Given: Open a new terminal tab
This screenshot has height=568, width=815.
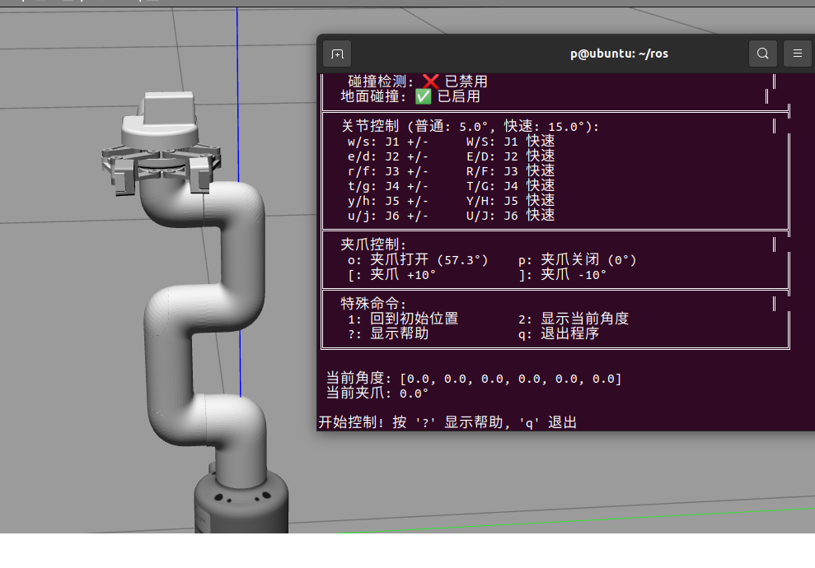Looking at the screenshot, I should tap(337, 54).
